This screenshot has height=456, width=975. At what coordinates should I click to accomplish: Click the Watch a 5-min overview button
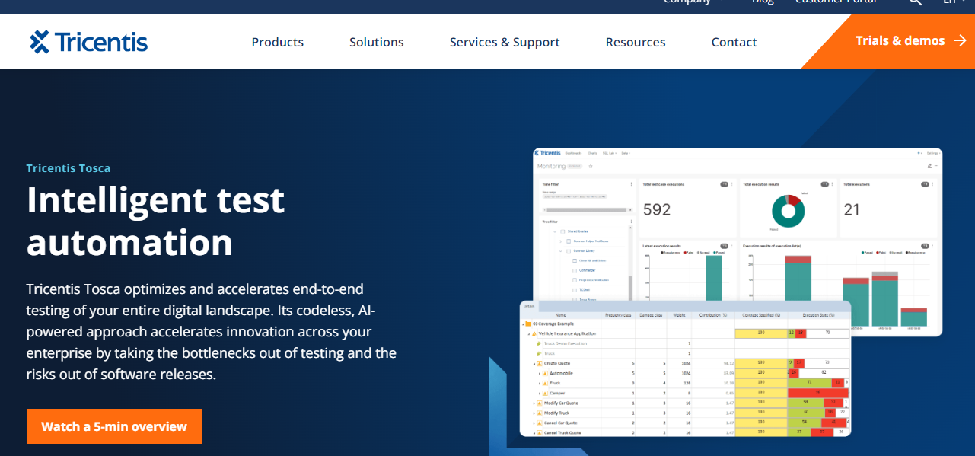[114, 426]
